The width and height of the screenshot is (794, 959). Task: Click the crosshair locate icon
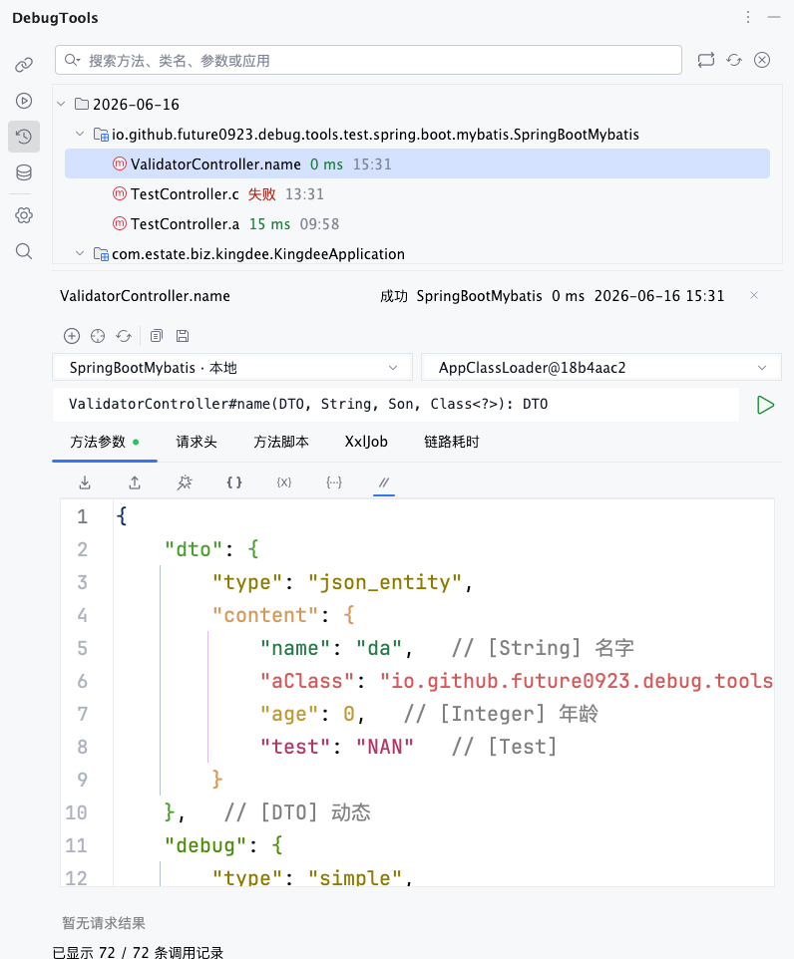point(98,336)
